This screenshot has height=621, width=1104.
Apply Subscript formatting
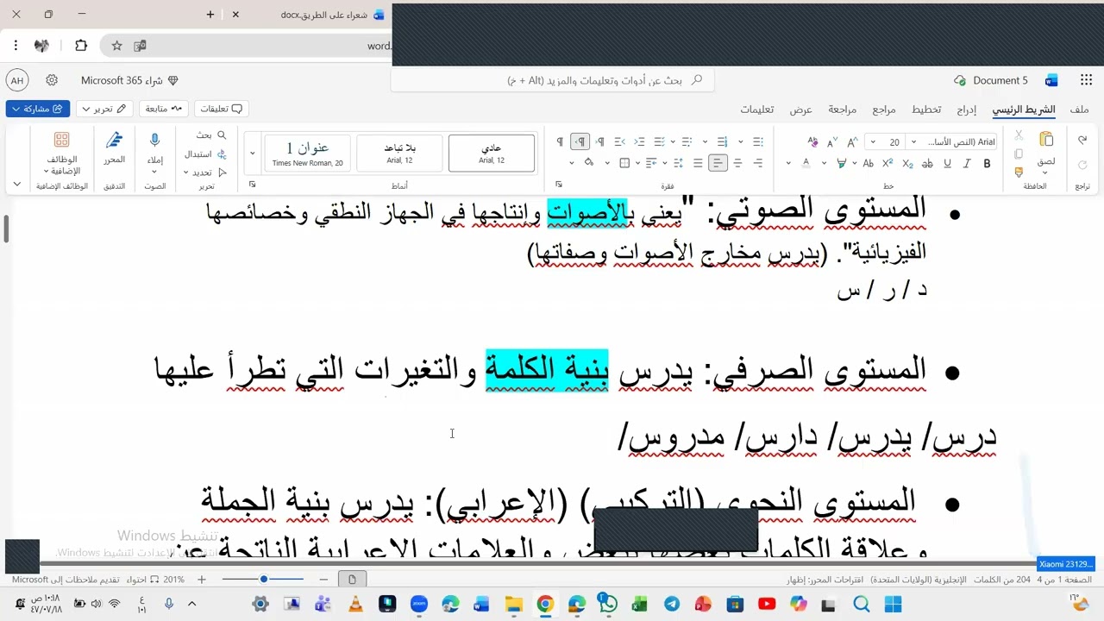point(907,163)
